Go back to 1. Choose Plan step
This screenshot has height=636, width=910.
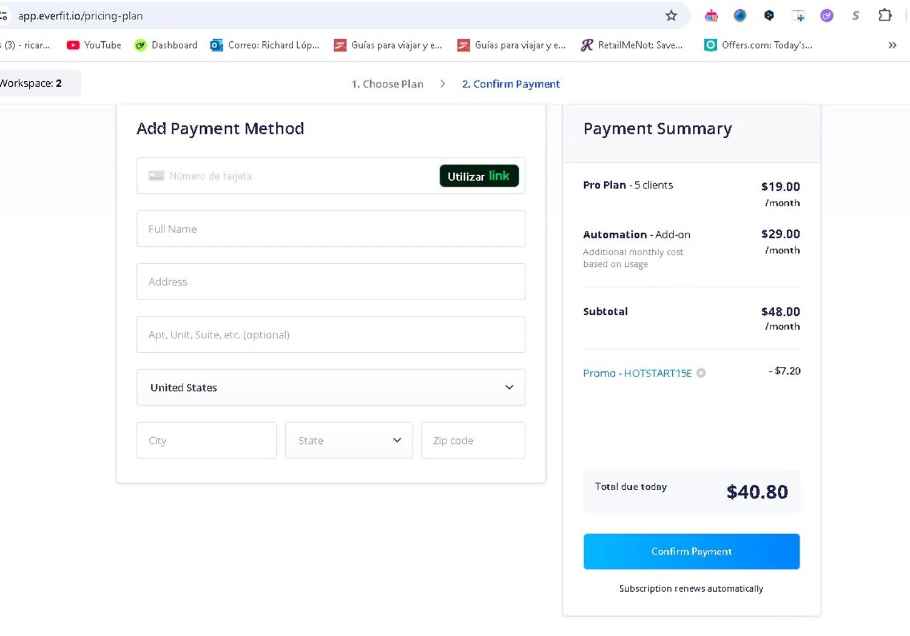[x=387, y=84]
